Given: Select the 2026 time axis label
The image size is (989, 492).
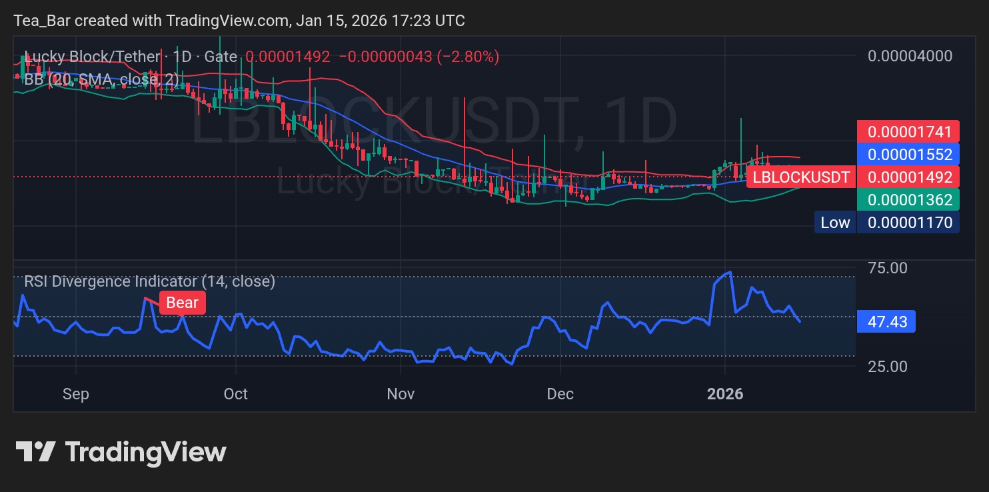Looking at the screenshot, I should (725, 394).
